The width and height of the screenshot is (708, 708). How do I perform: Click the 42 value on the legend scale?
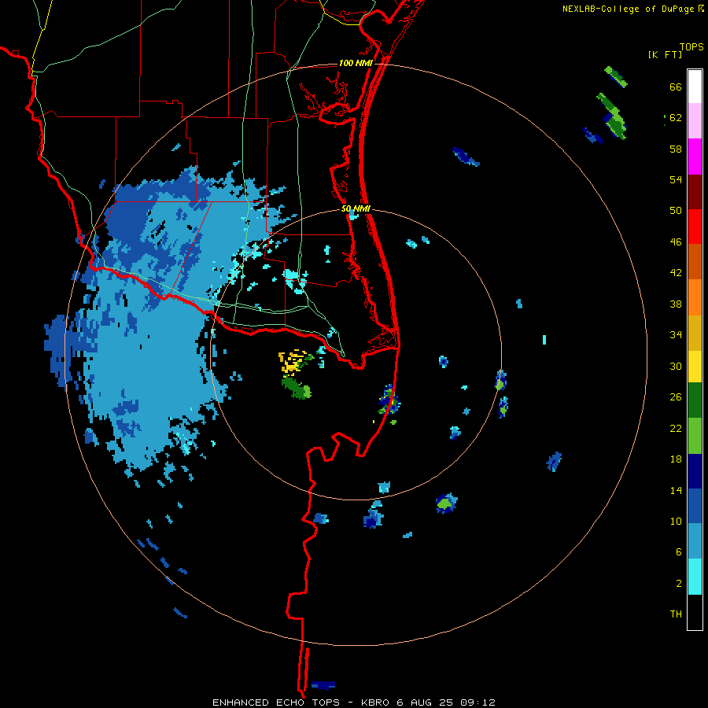676,273
